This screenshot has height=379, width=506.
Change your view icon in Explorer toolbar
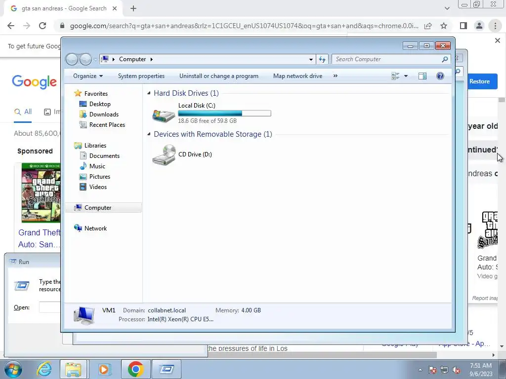[x=395, y=76]
